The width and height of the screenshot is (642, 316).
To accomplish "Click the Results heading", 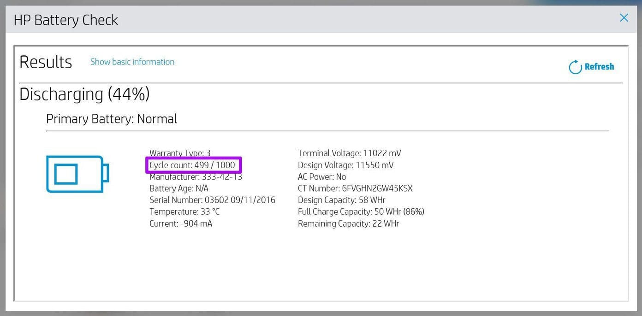I will pyautogui.click(x=46, y=62).
